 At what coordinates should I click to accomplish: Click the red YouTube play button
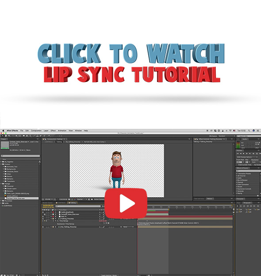126,203
